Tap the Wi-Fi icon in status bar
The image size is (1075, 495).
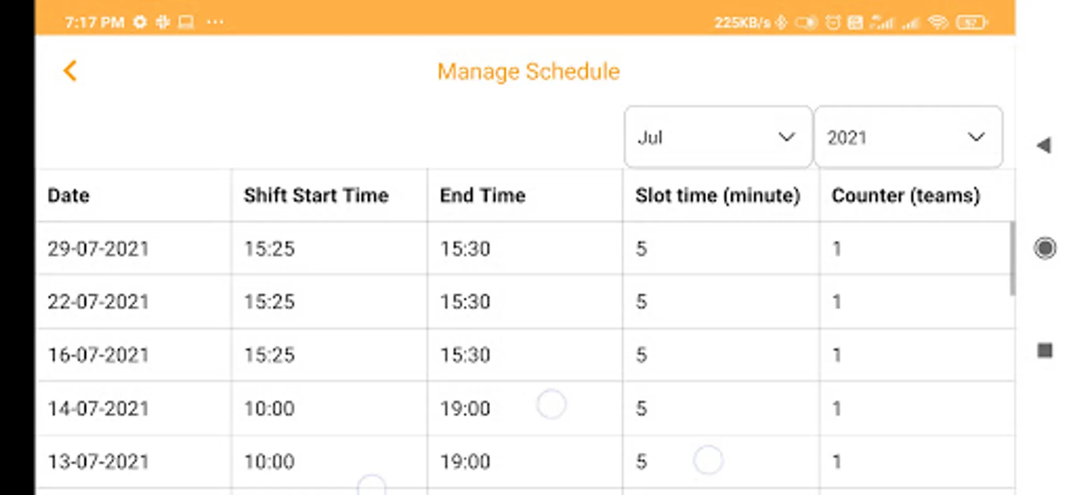(x=937, y=23)
